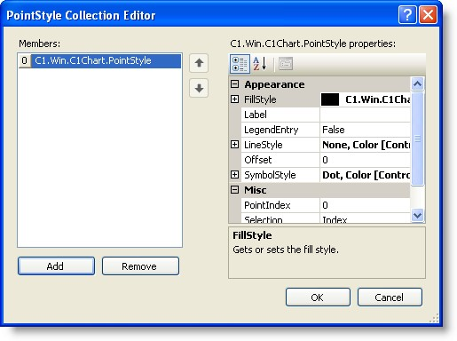Expand the LineStyle property

(x=234, y=145)
